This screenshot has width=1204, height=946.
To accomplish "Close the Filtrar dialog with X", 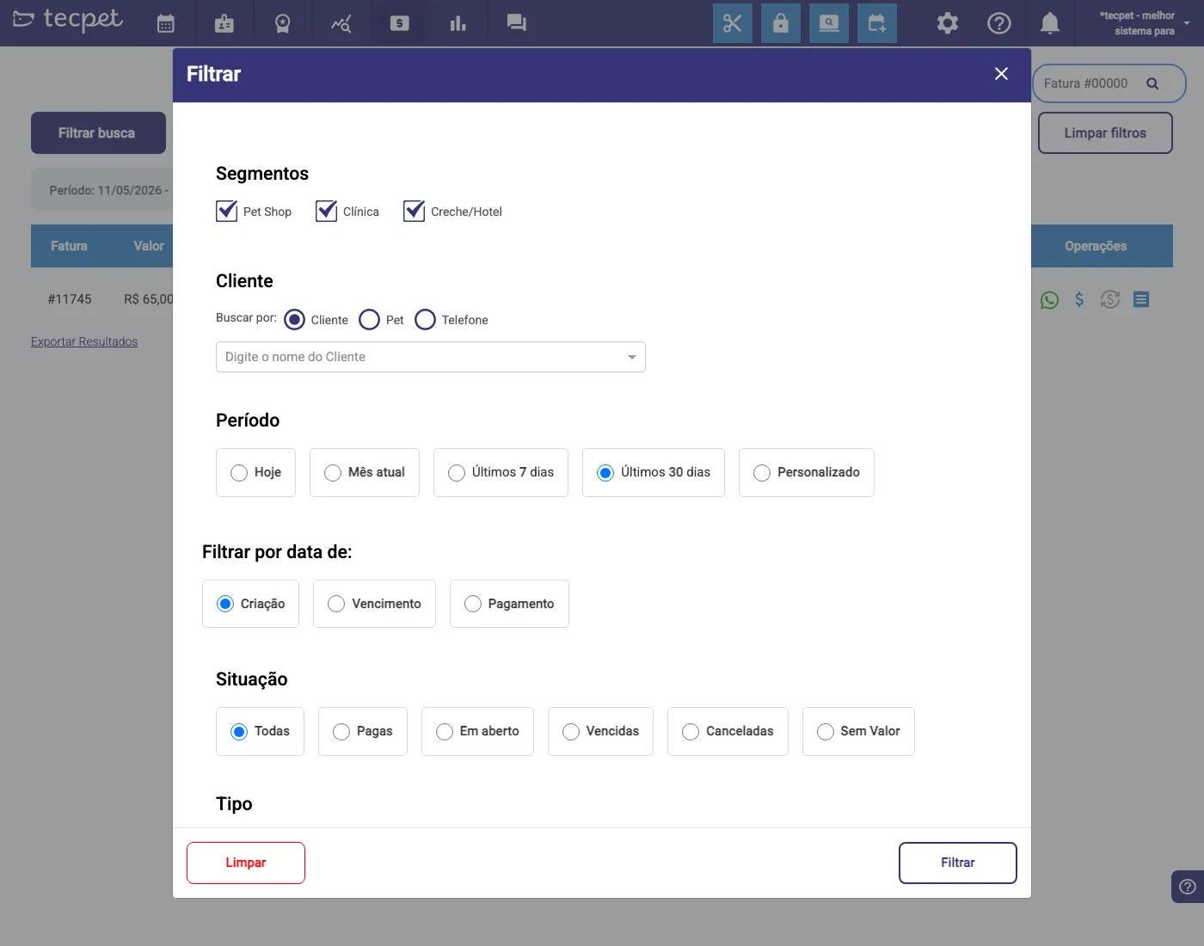I will [1001, 74].
